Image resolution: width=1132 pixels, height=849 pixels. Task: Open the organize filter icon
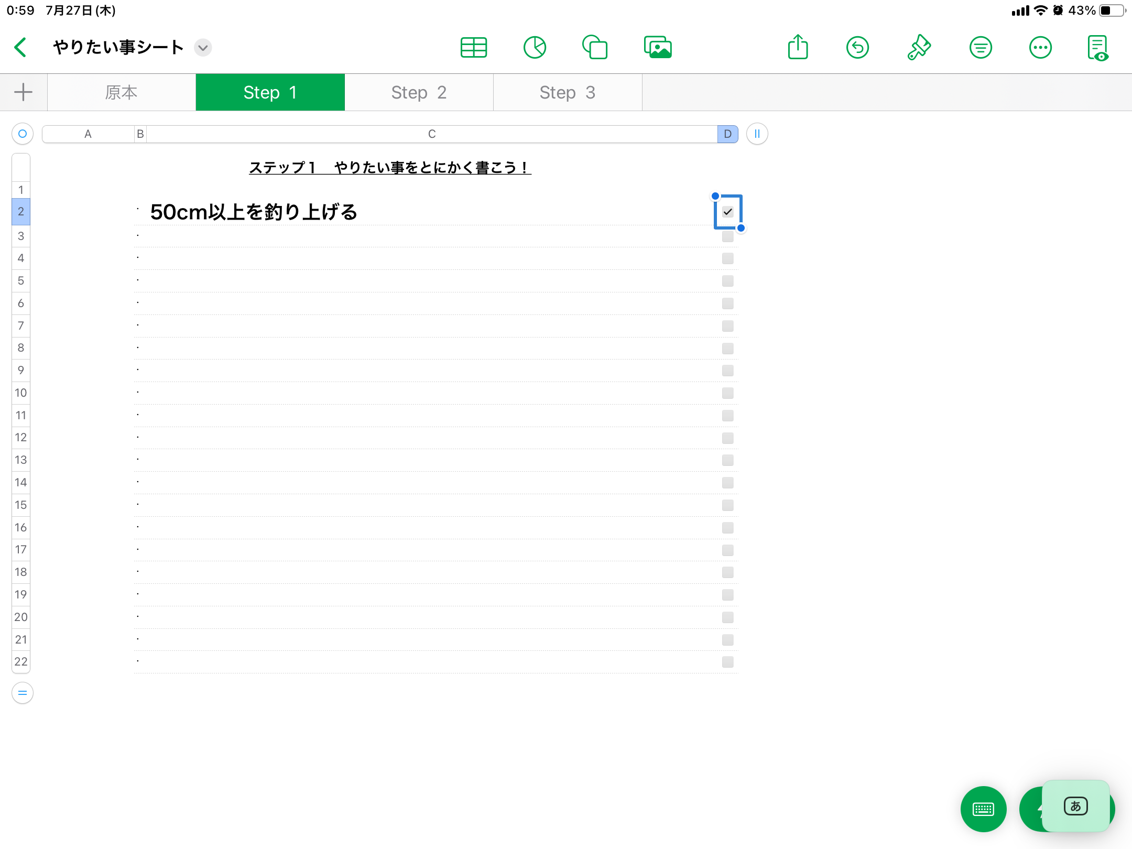pos(980,48)
